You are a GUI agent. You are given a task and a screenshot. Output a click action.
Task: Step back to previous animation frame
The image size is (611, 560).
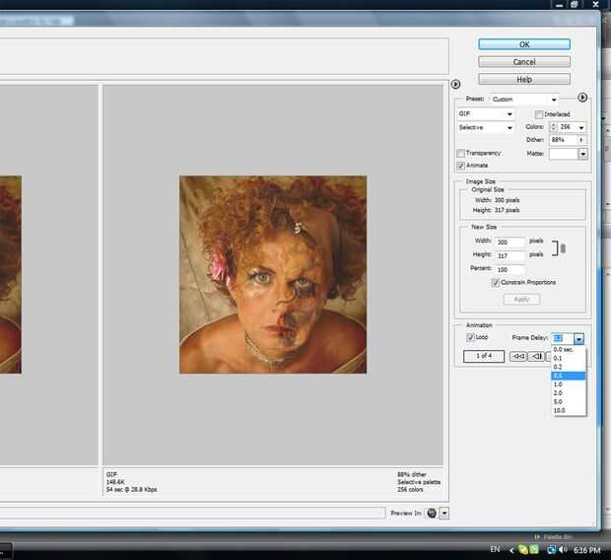(537, 356)
